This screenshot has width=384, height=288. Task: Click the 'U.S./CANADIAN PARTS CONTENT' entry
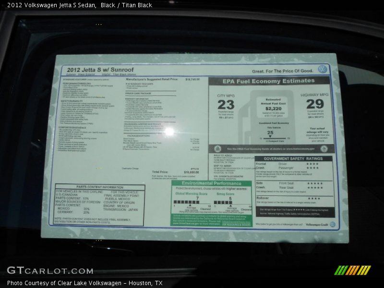click(x=72, y=196)
